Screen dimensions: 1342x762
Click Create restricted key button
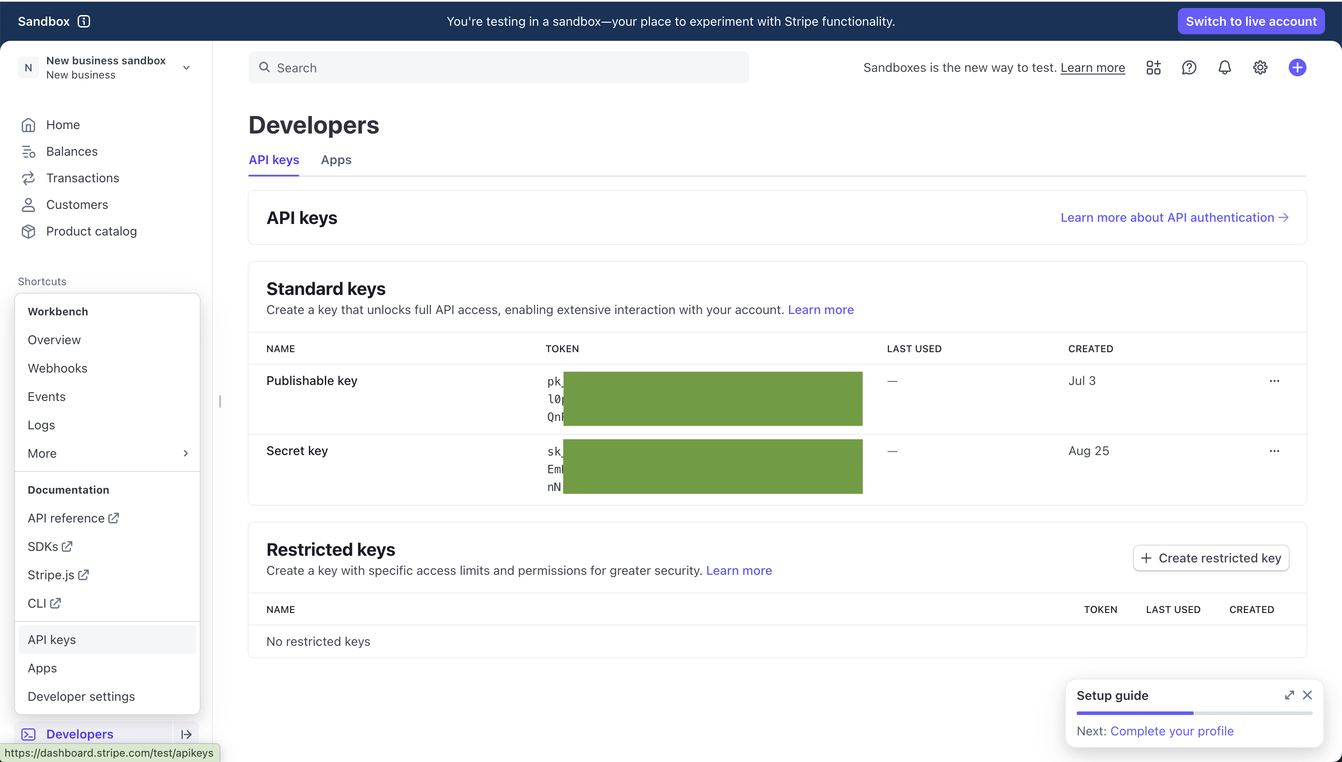[x=1211, y=558]
